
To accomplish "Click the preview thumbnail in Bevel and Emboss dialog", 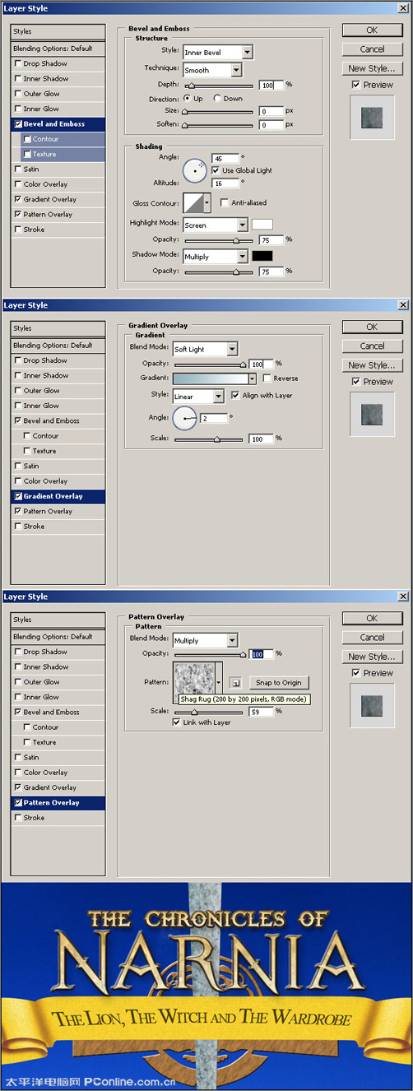I will pos(372,116).
